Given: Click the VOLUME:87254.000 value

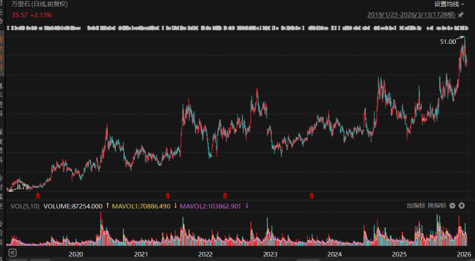Looking at the screenshot, I should tap(73, 206).
